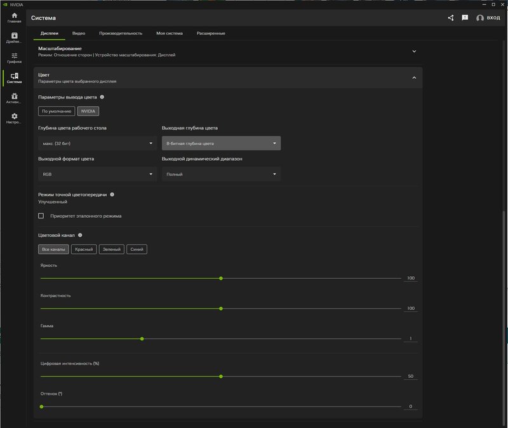Open Глубина цвета рабочего стола dropdown
The width and height of the screenshot is (508, 428).
click(98, 144)
